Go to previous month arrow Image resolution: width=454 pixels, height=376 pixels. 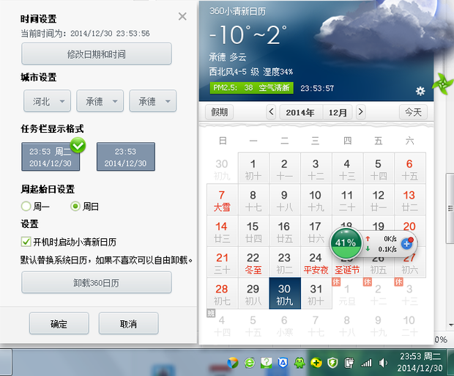click(x=271, y=111)
